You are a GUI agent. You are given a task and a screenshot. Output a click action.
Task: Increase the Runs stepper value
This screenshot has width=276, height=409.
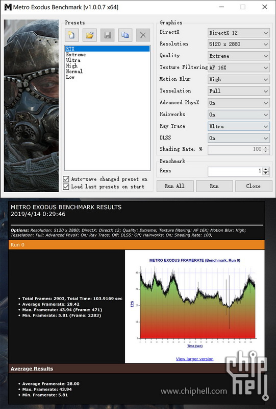click(266, 169)
